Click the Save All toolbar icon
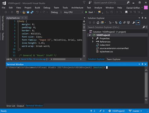 [x=32, y=12]
